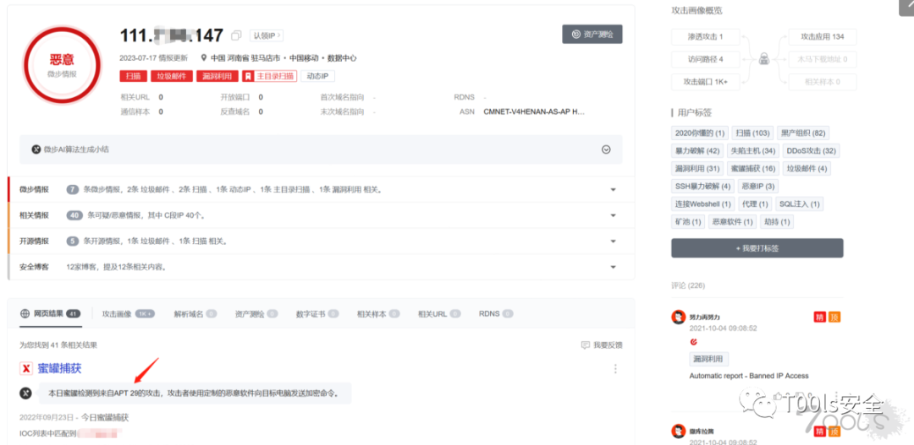This screenshot has width=914, height=445.
Task: Switch to the RDNS tab
Action: [x=496, y=313]
